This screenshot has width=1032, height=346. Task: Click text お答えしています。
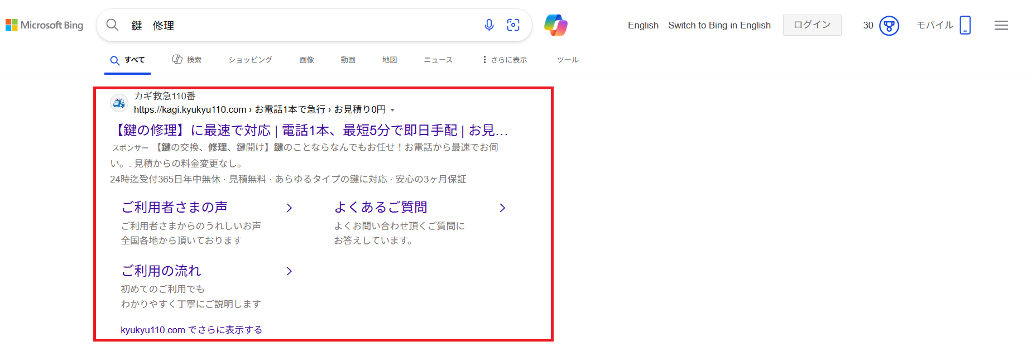point(373,241)
